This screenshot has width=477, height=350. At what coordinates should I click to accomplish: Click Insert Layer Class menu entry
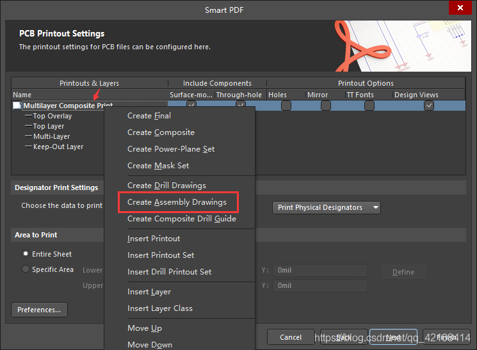coord(160,308)
